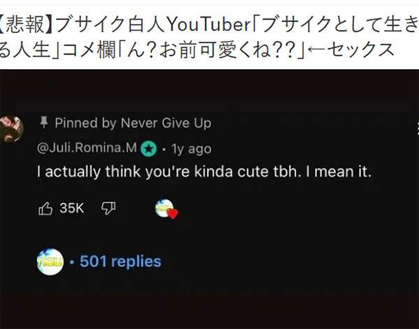The width and height of the screenshot is (419, 329).
Task: Click the 35K like count
Action: click(72, 208)
